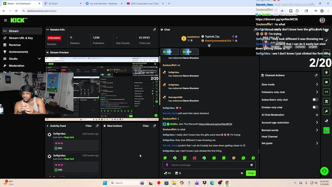Open the green support chat bubble

coord(324,171)
